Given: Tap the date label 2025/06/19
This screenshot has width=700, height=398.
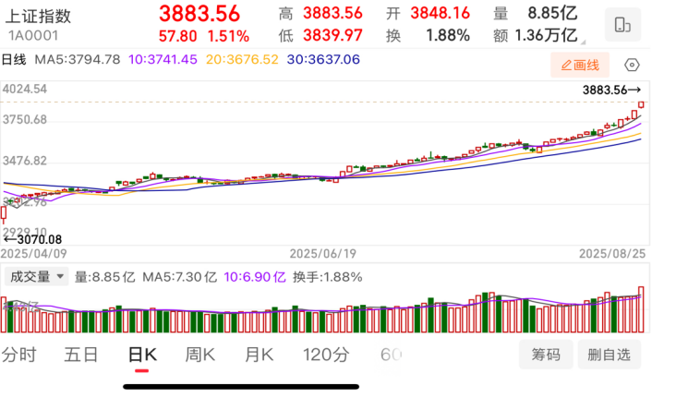Looking at the screenshot, I should 323,254.
